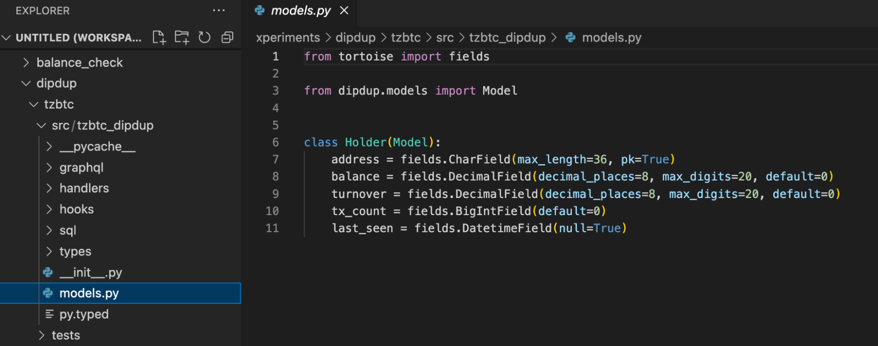Refresh the Explorer file tree
The width and height of the screenshot is (878, 346).
click(204, 37)
